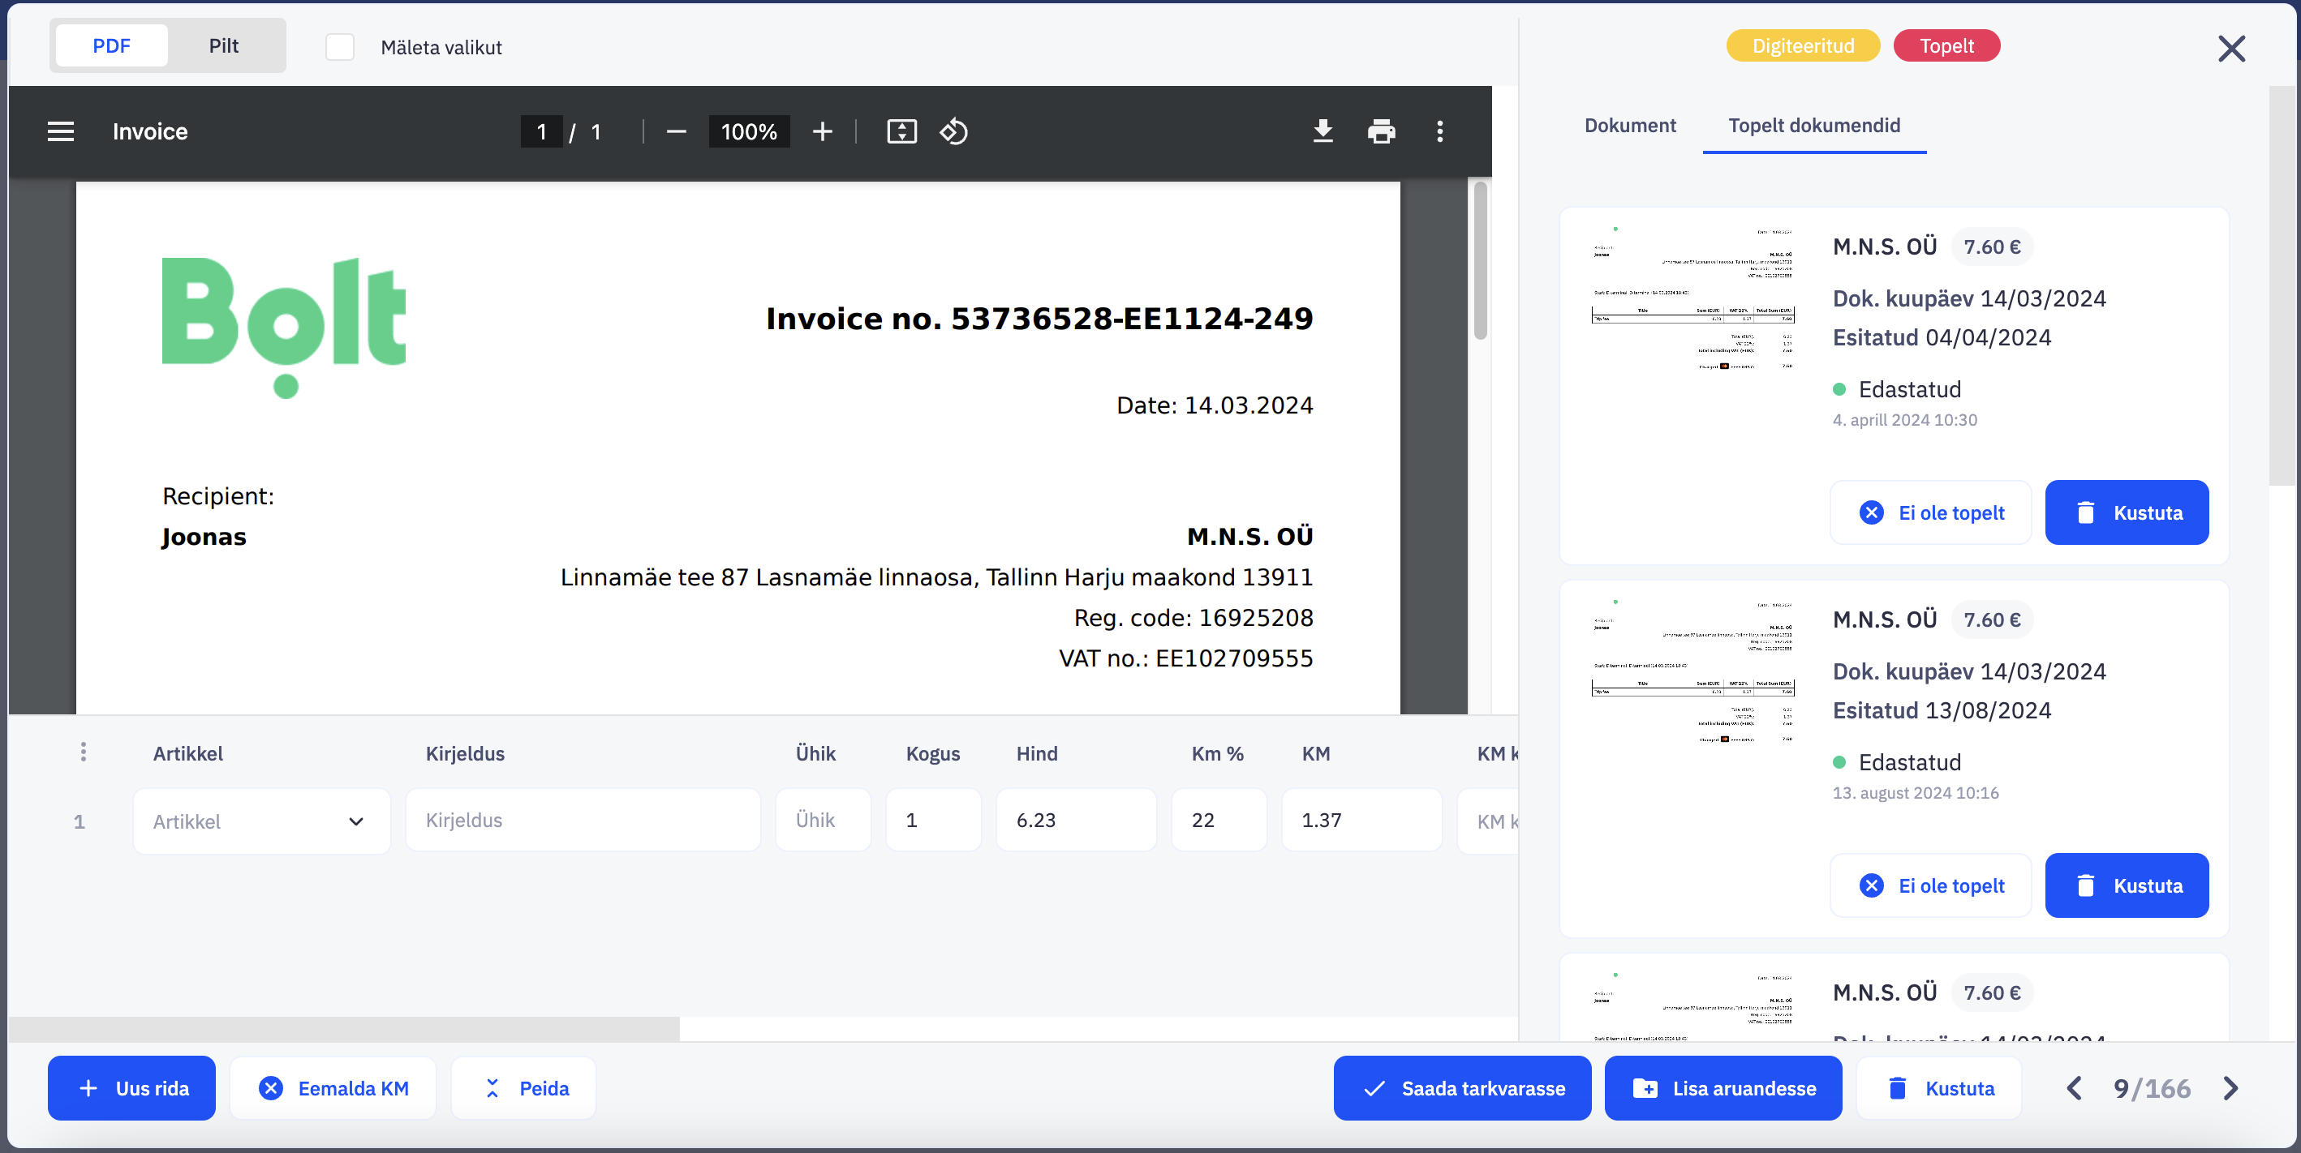Click Saada tarkvarasse button
The image size is (2301, 1153).
point(1462,1088)
